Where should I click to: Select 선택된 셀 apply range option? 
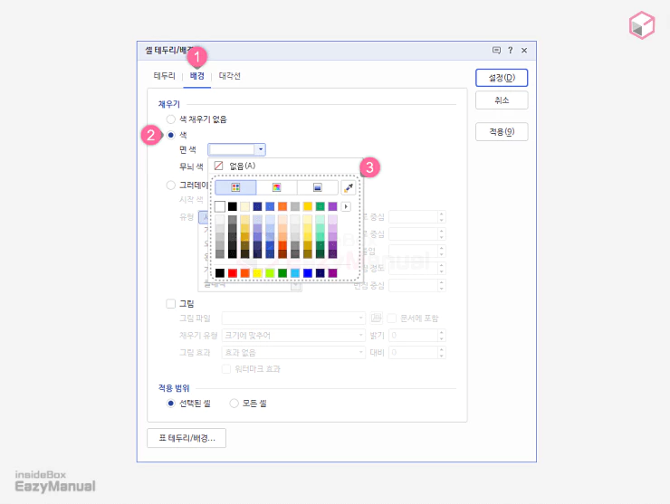tap(171, 404)
